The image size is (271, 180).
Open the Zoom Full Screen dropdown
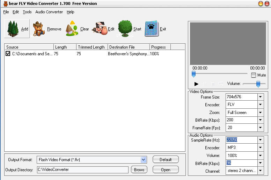(260, 113)
